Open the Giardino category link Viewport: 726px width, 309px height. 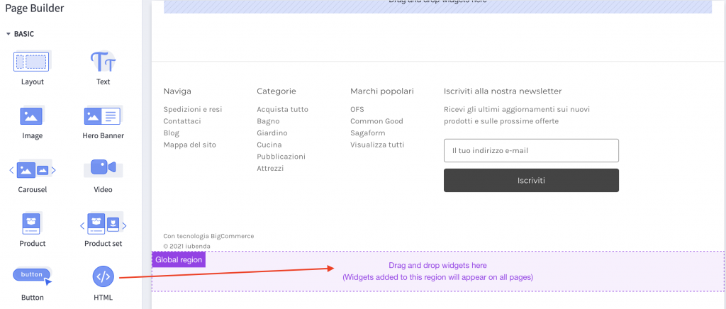point(272,133)
